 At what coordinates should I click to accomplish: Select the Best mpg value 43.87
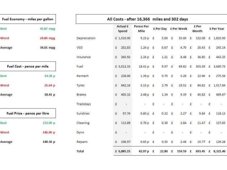tap(47, 29)
